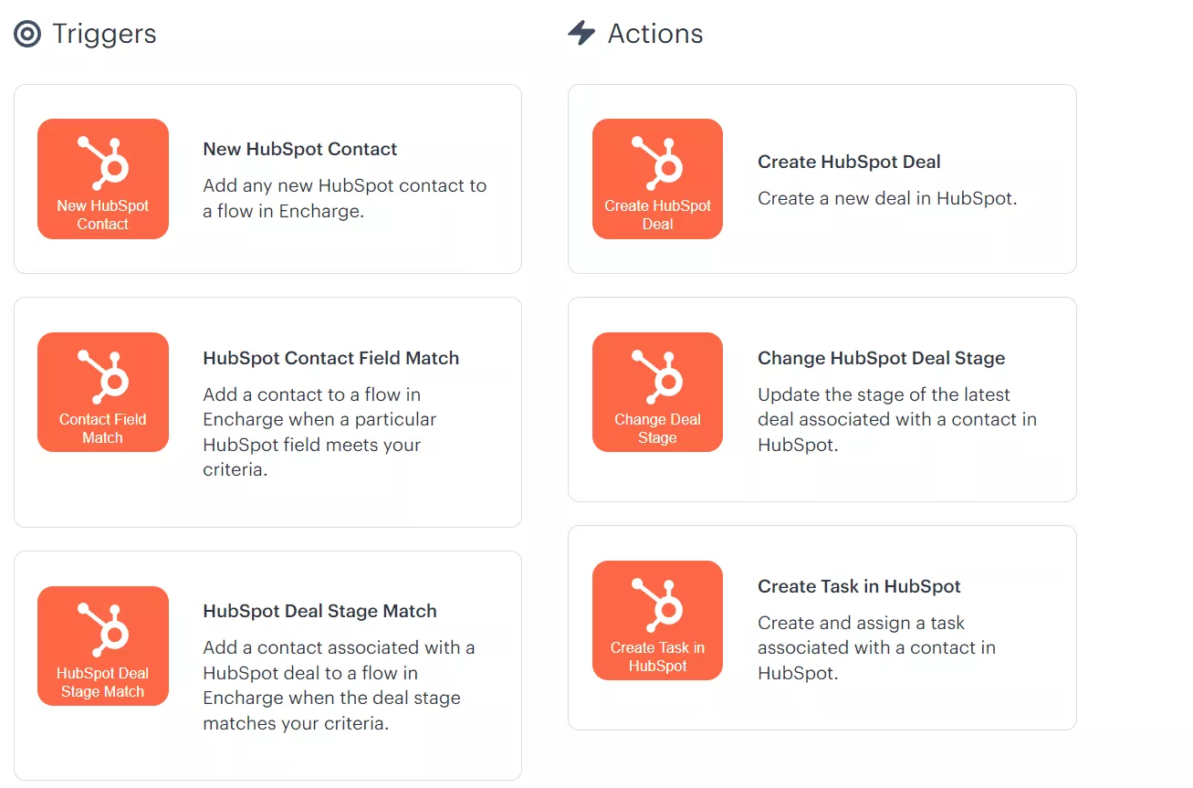
Task: Click the 'Create and assign a task' description
Action: (x=876, y=647)
